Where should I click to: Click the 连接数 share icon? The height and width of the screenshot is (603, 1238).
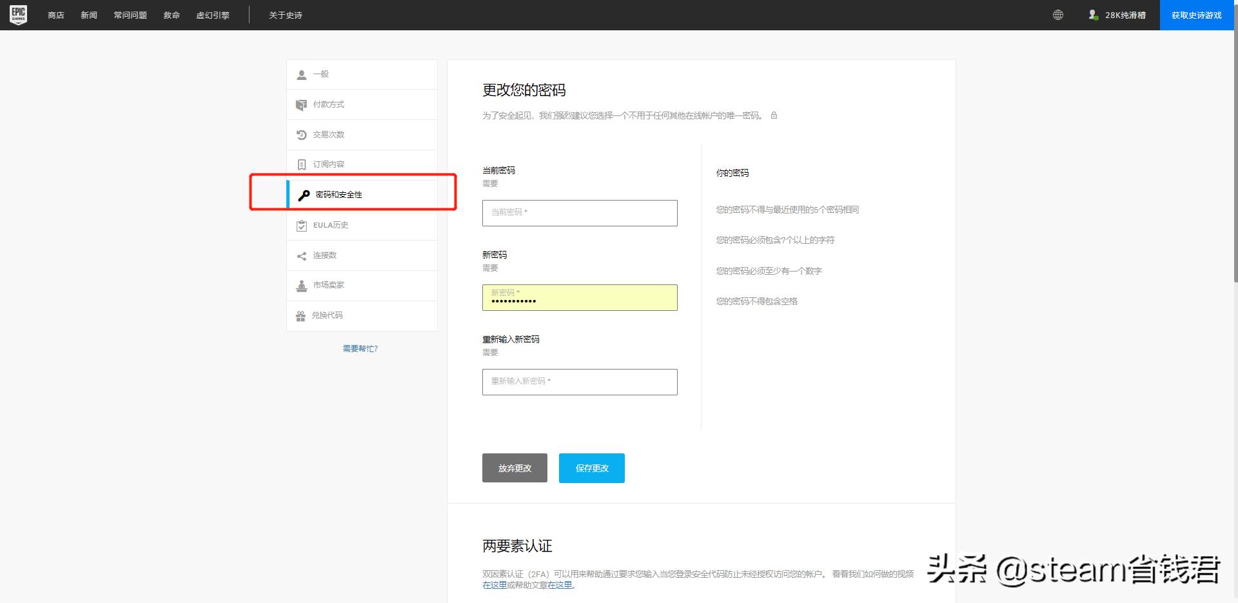300,255
